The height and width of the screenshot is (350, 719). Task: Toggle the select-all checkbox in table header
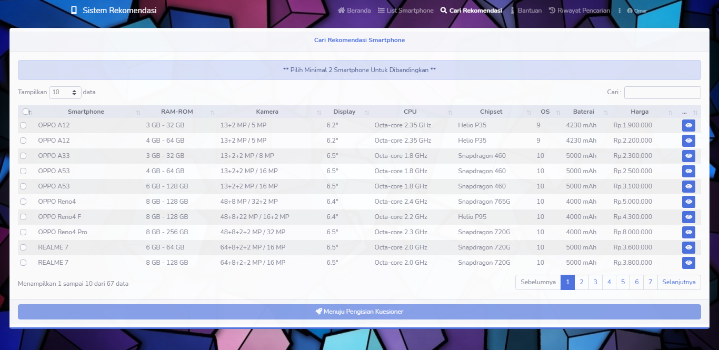click(26, 111)
